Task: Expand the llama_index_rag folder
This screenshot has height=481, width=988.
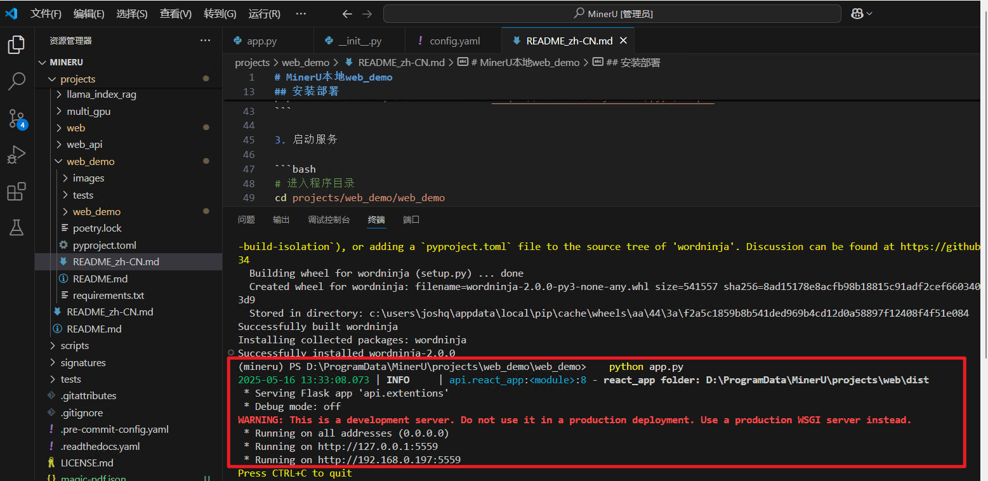Action: pos(128,95)
